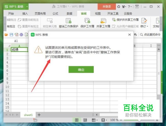Click the status bar macro record icon
166x126 pixels.
(35, 120)
